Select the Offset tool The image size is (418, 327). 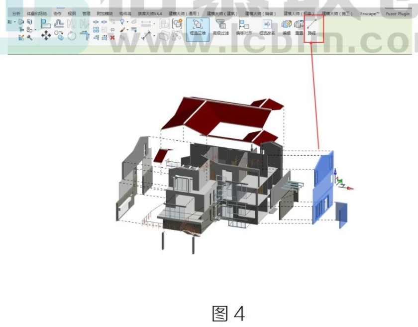pos(59,24)
